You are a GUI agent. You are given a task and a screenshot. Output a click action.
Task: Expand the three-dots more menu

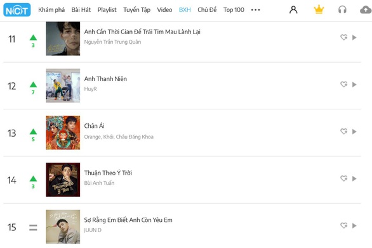(x=256, y=9)
